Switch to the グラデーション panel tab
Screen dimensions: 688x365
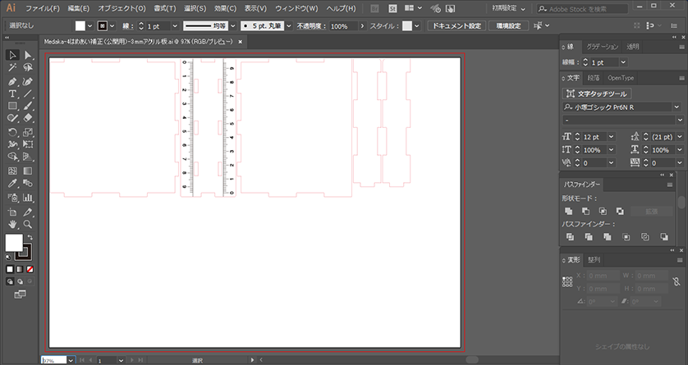coord(603,47)
